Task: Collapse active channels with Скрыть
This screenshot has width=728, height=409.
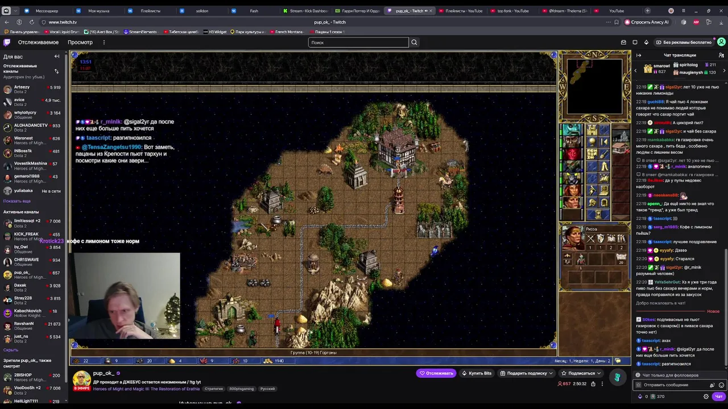Action: coord(11,350)
